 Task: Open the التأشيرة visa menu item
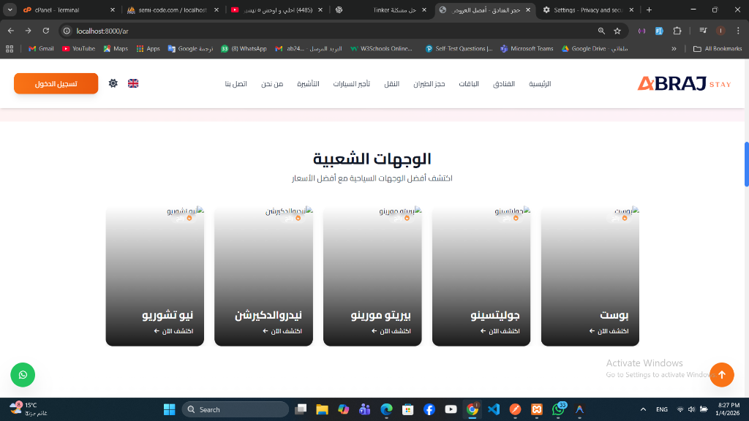[x=308, y=83]
